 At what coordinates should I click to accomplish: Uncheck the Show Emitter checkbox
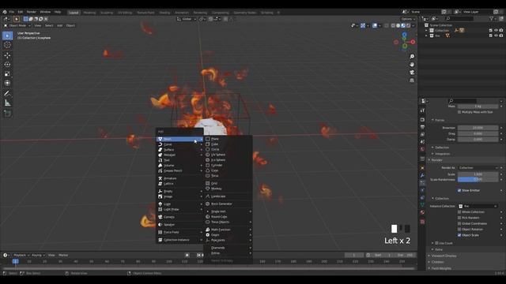pyautogui.click(x=459, y=190)
